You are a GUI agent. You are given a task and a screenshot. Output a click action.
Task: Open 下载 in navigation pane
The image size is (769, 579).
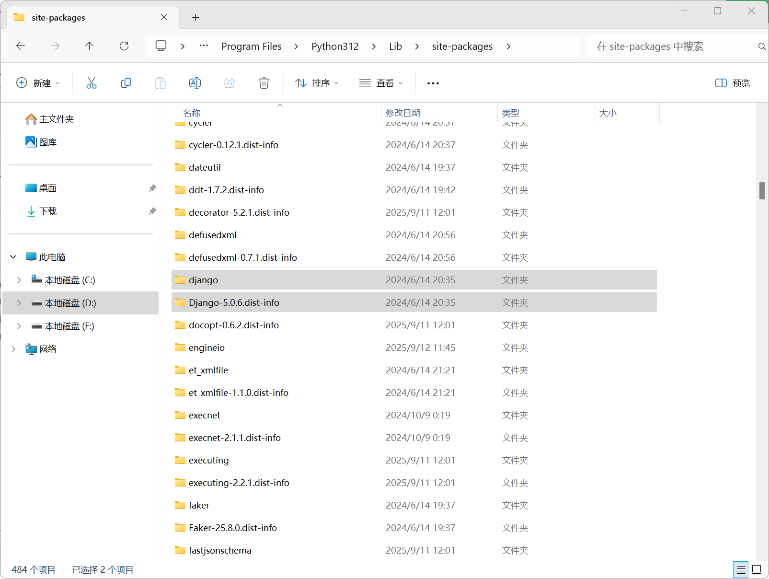coord(41,211)
